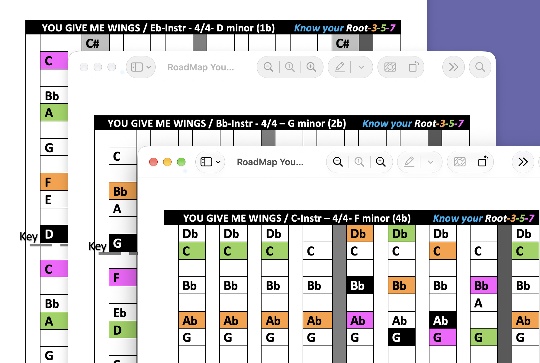Open the markup options dropdown in the front window
Screen dimensions: 540x363
431,162
